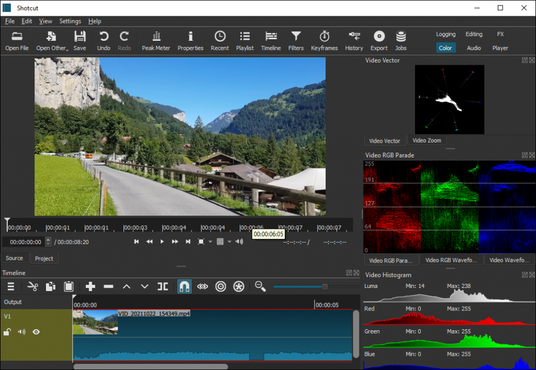Screen dimensions: 536x370
Task: Switch to the Video Zoom tab
Action: pyautogui.click(x=427, y=140)
